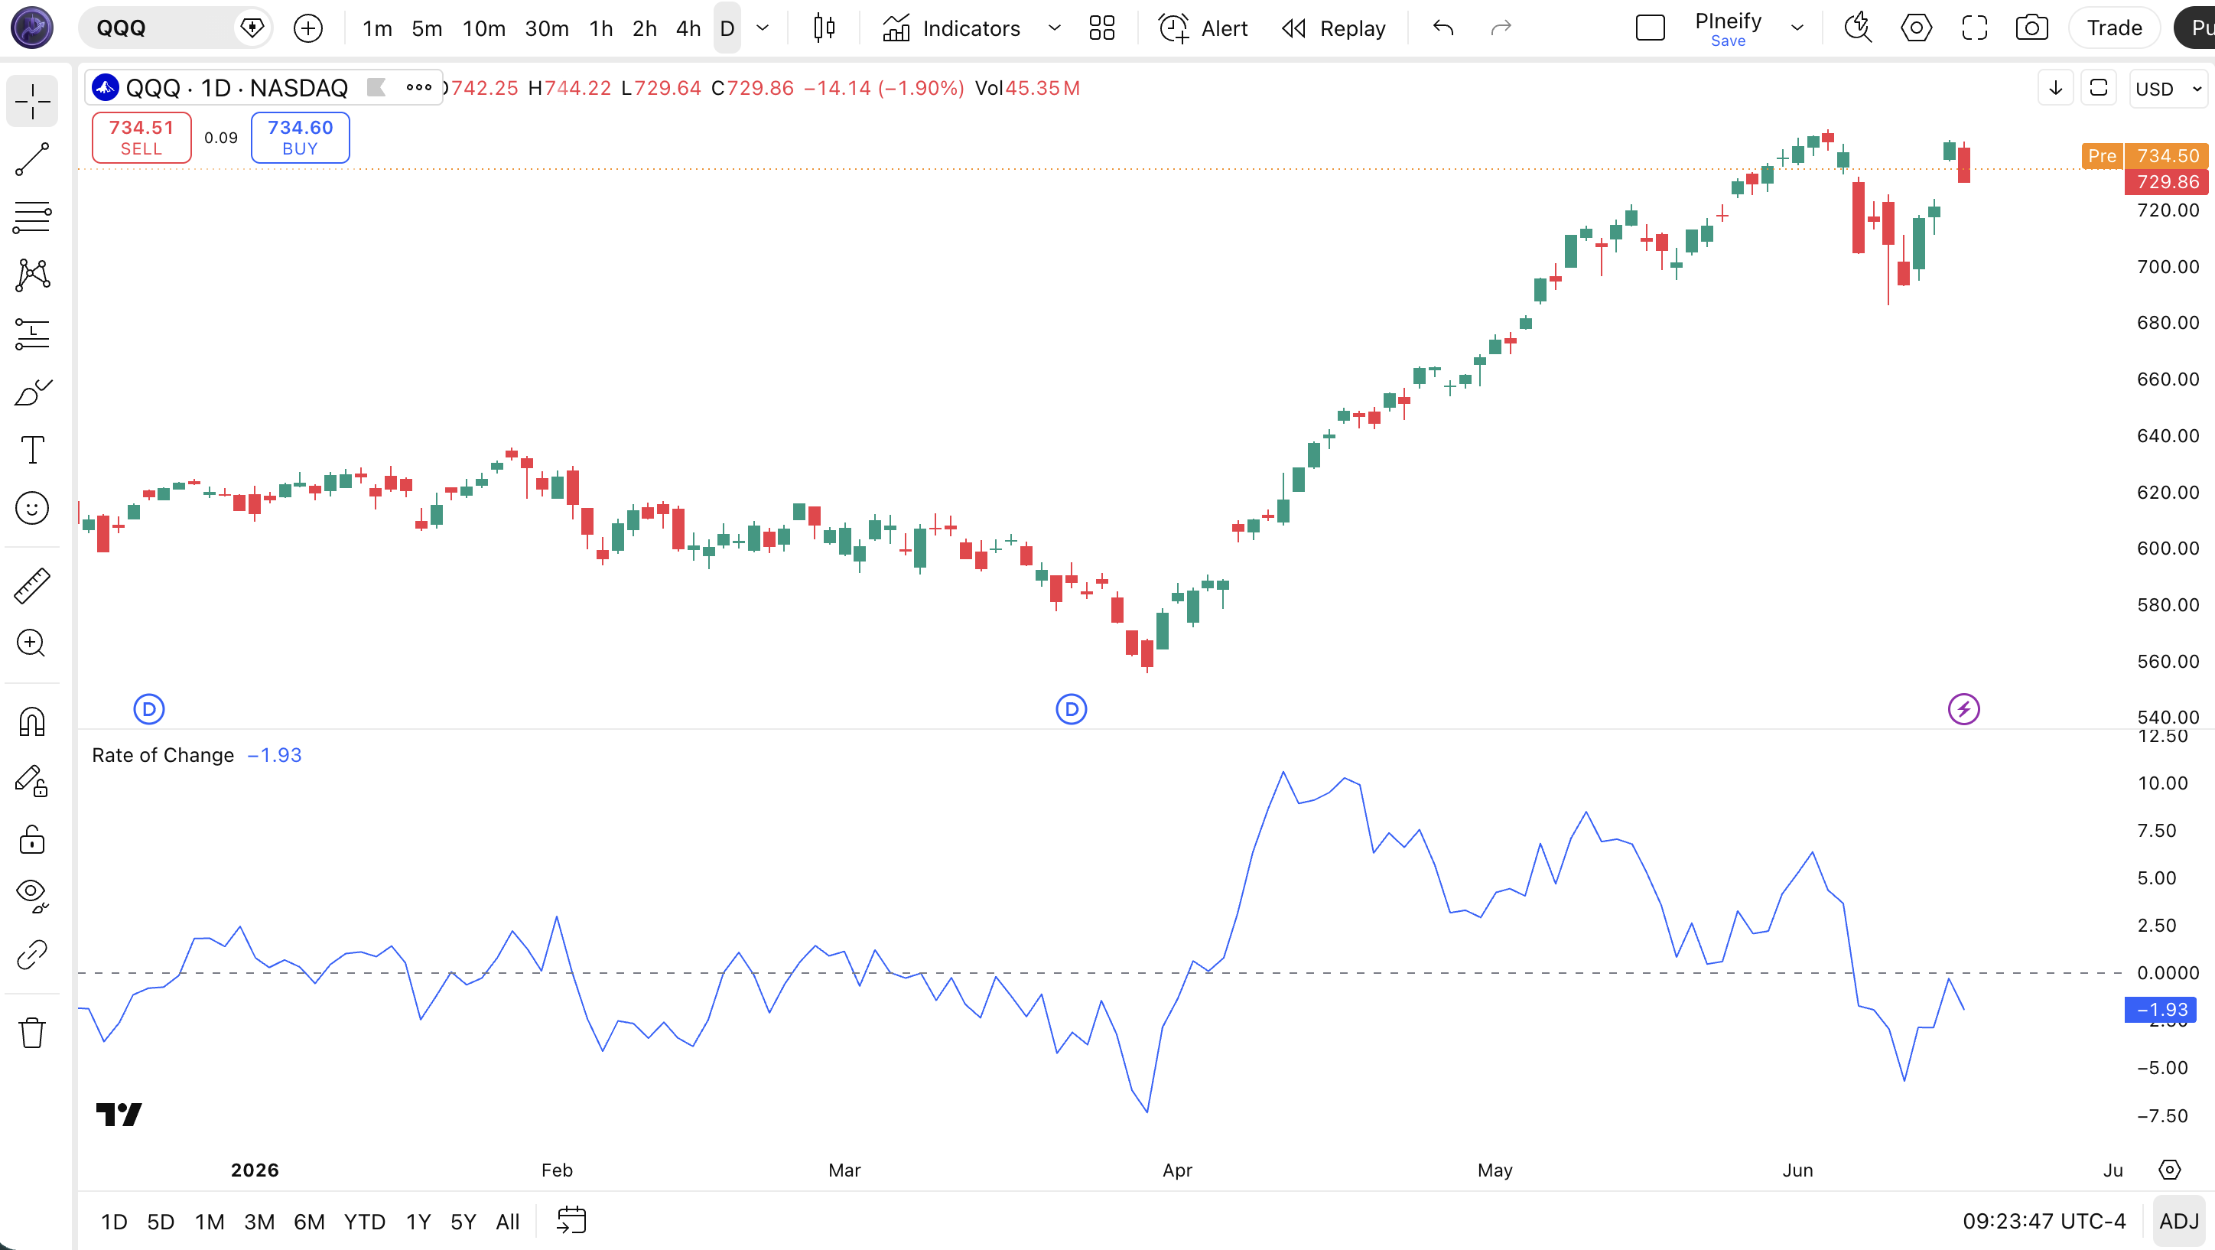Click the Rate of Change indicator label
The height and width of the screenshot is (1250, 2215).
tap(162, 754)
